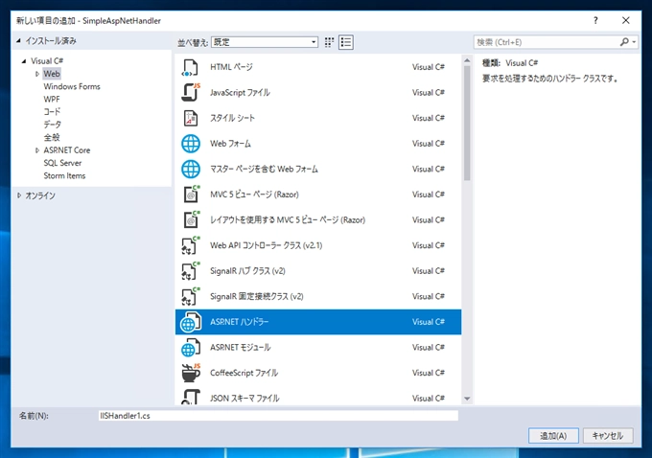Select SignalR 固定接続クラス (v2) icon
Image resolution: width=652 pixels, height=458 pixels.
[191, 296]
